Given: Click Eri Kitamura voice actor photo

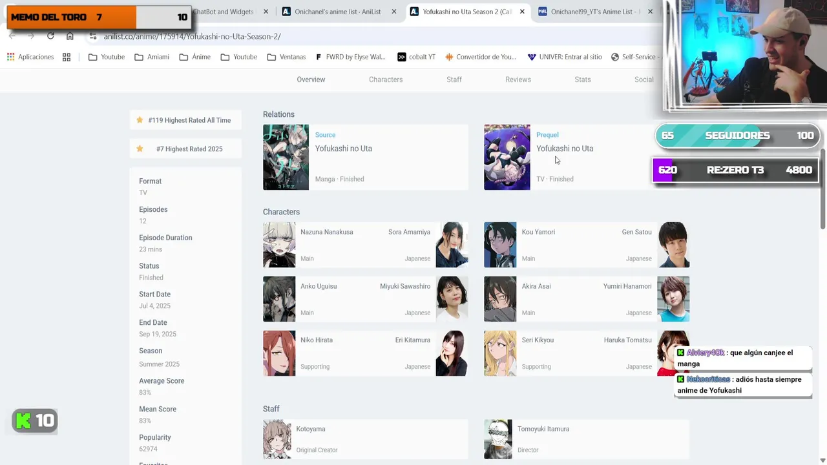Looking at the screenshot, I should tap(452, 353).
